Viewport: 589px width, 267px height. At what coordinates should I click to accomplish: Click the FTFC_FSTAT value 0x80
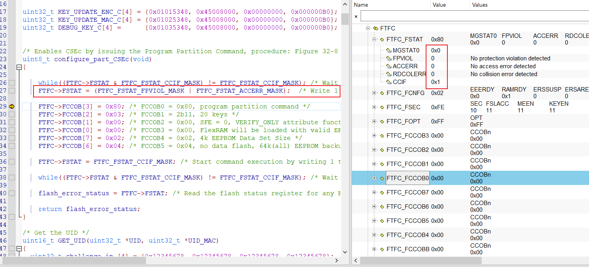[437, 39]
